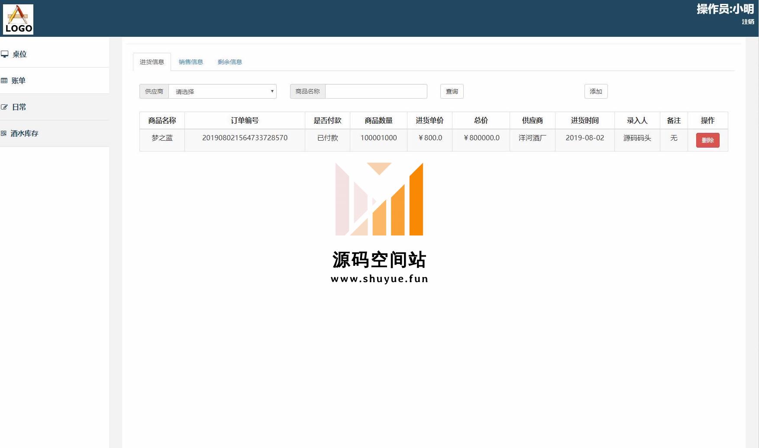Click the grid icon beside 酒水库存
The height and width of the screenshot is (448, 759).
4,133
